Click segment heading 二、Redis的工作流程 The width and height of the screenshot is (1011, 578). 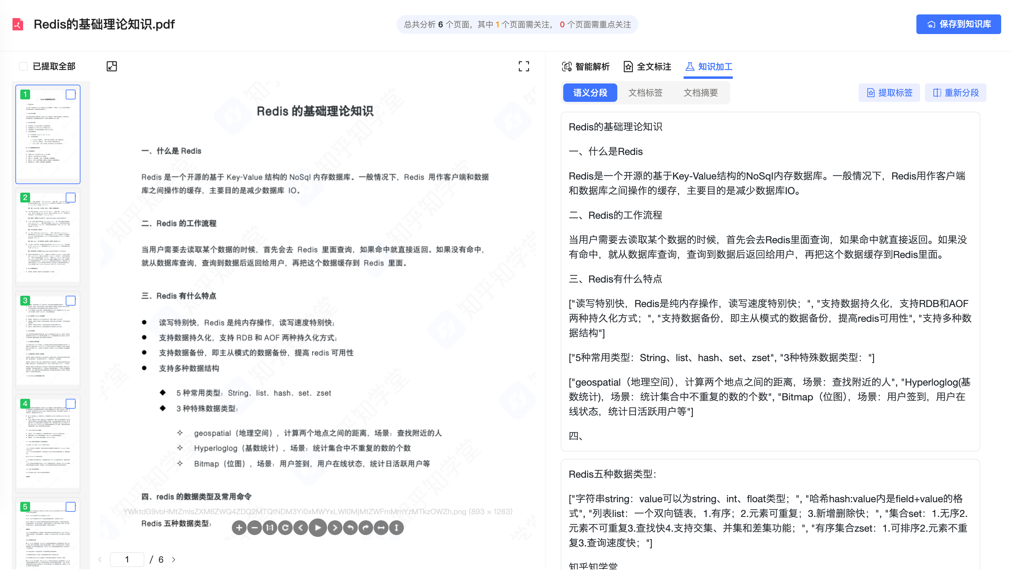click(x=615, y=215)
